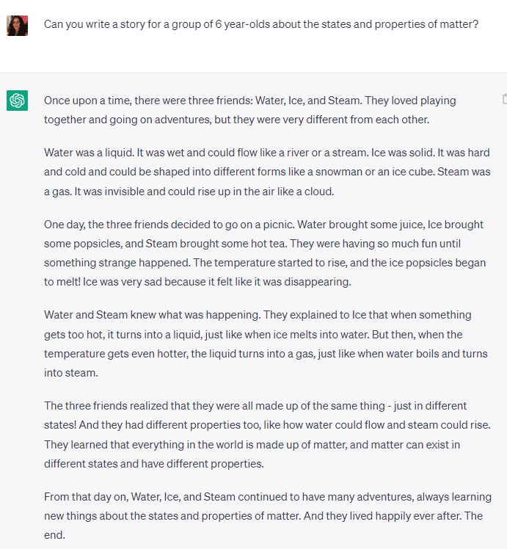Click the words "to melt!" in the story
The image size is (507, 549).
62,282
